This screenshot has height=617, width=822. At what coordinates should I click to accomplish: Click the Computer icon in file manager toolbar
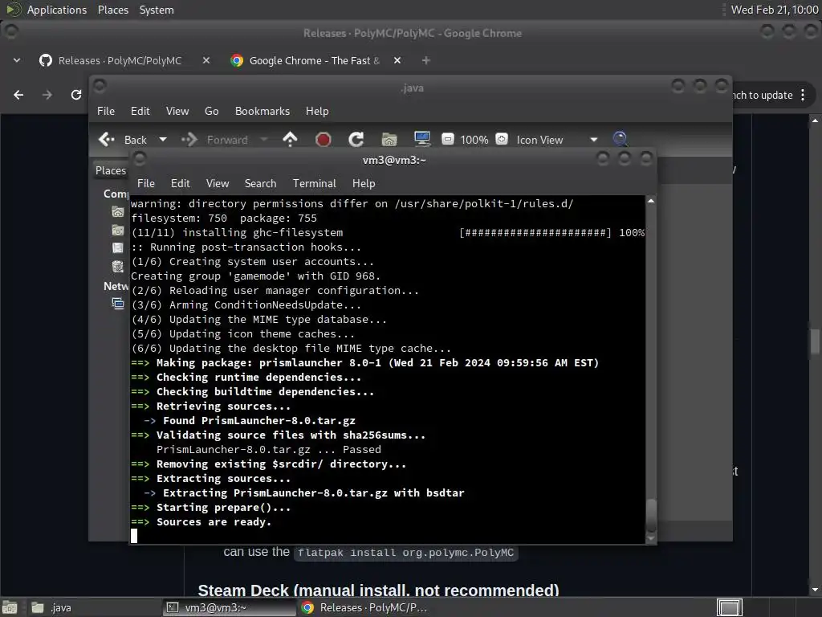[422, 140]
